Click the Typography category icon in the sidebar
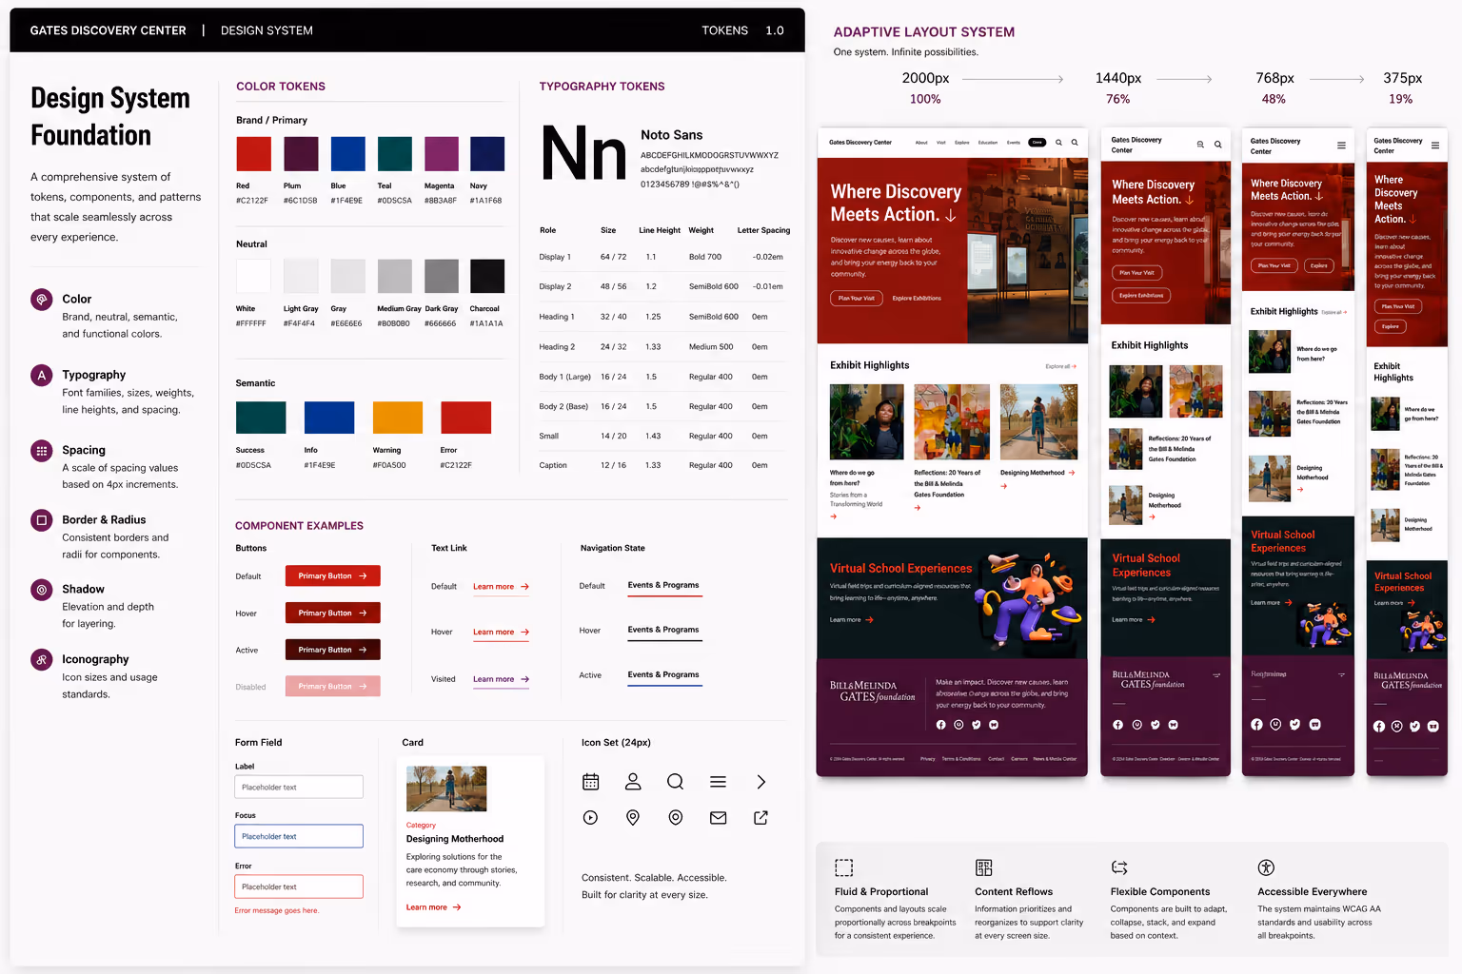This screenshot has width=1462, height=974. tap(41, 375)
